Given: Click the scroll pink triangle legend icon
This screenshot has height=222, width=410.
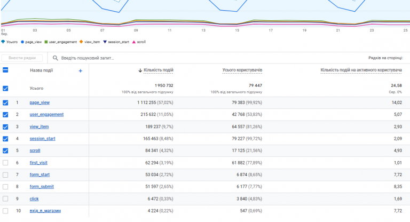Looking at the screenshot, I should [134, 42].
